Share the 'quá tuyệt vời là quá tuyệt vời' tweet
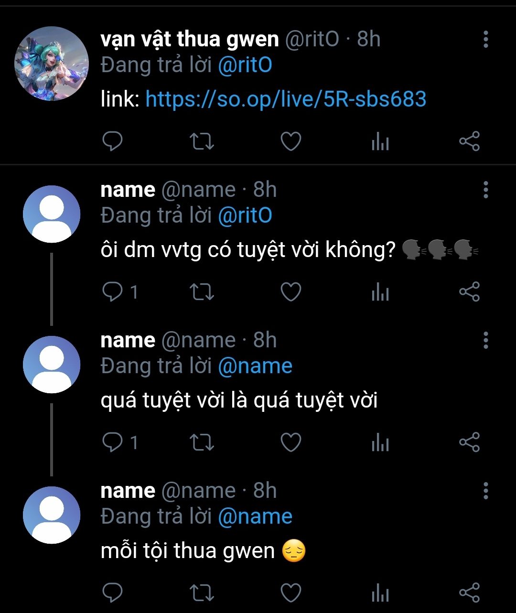This screenshot has width=516, height=613. click(x=469, y=442)
